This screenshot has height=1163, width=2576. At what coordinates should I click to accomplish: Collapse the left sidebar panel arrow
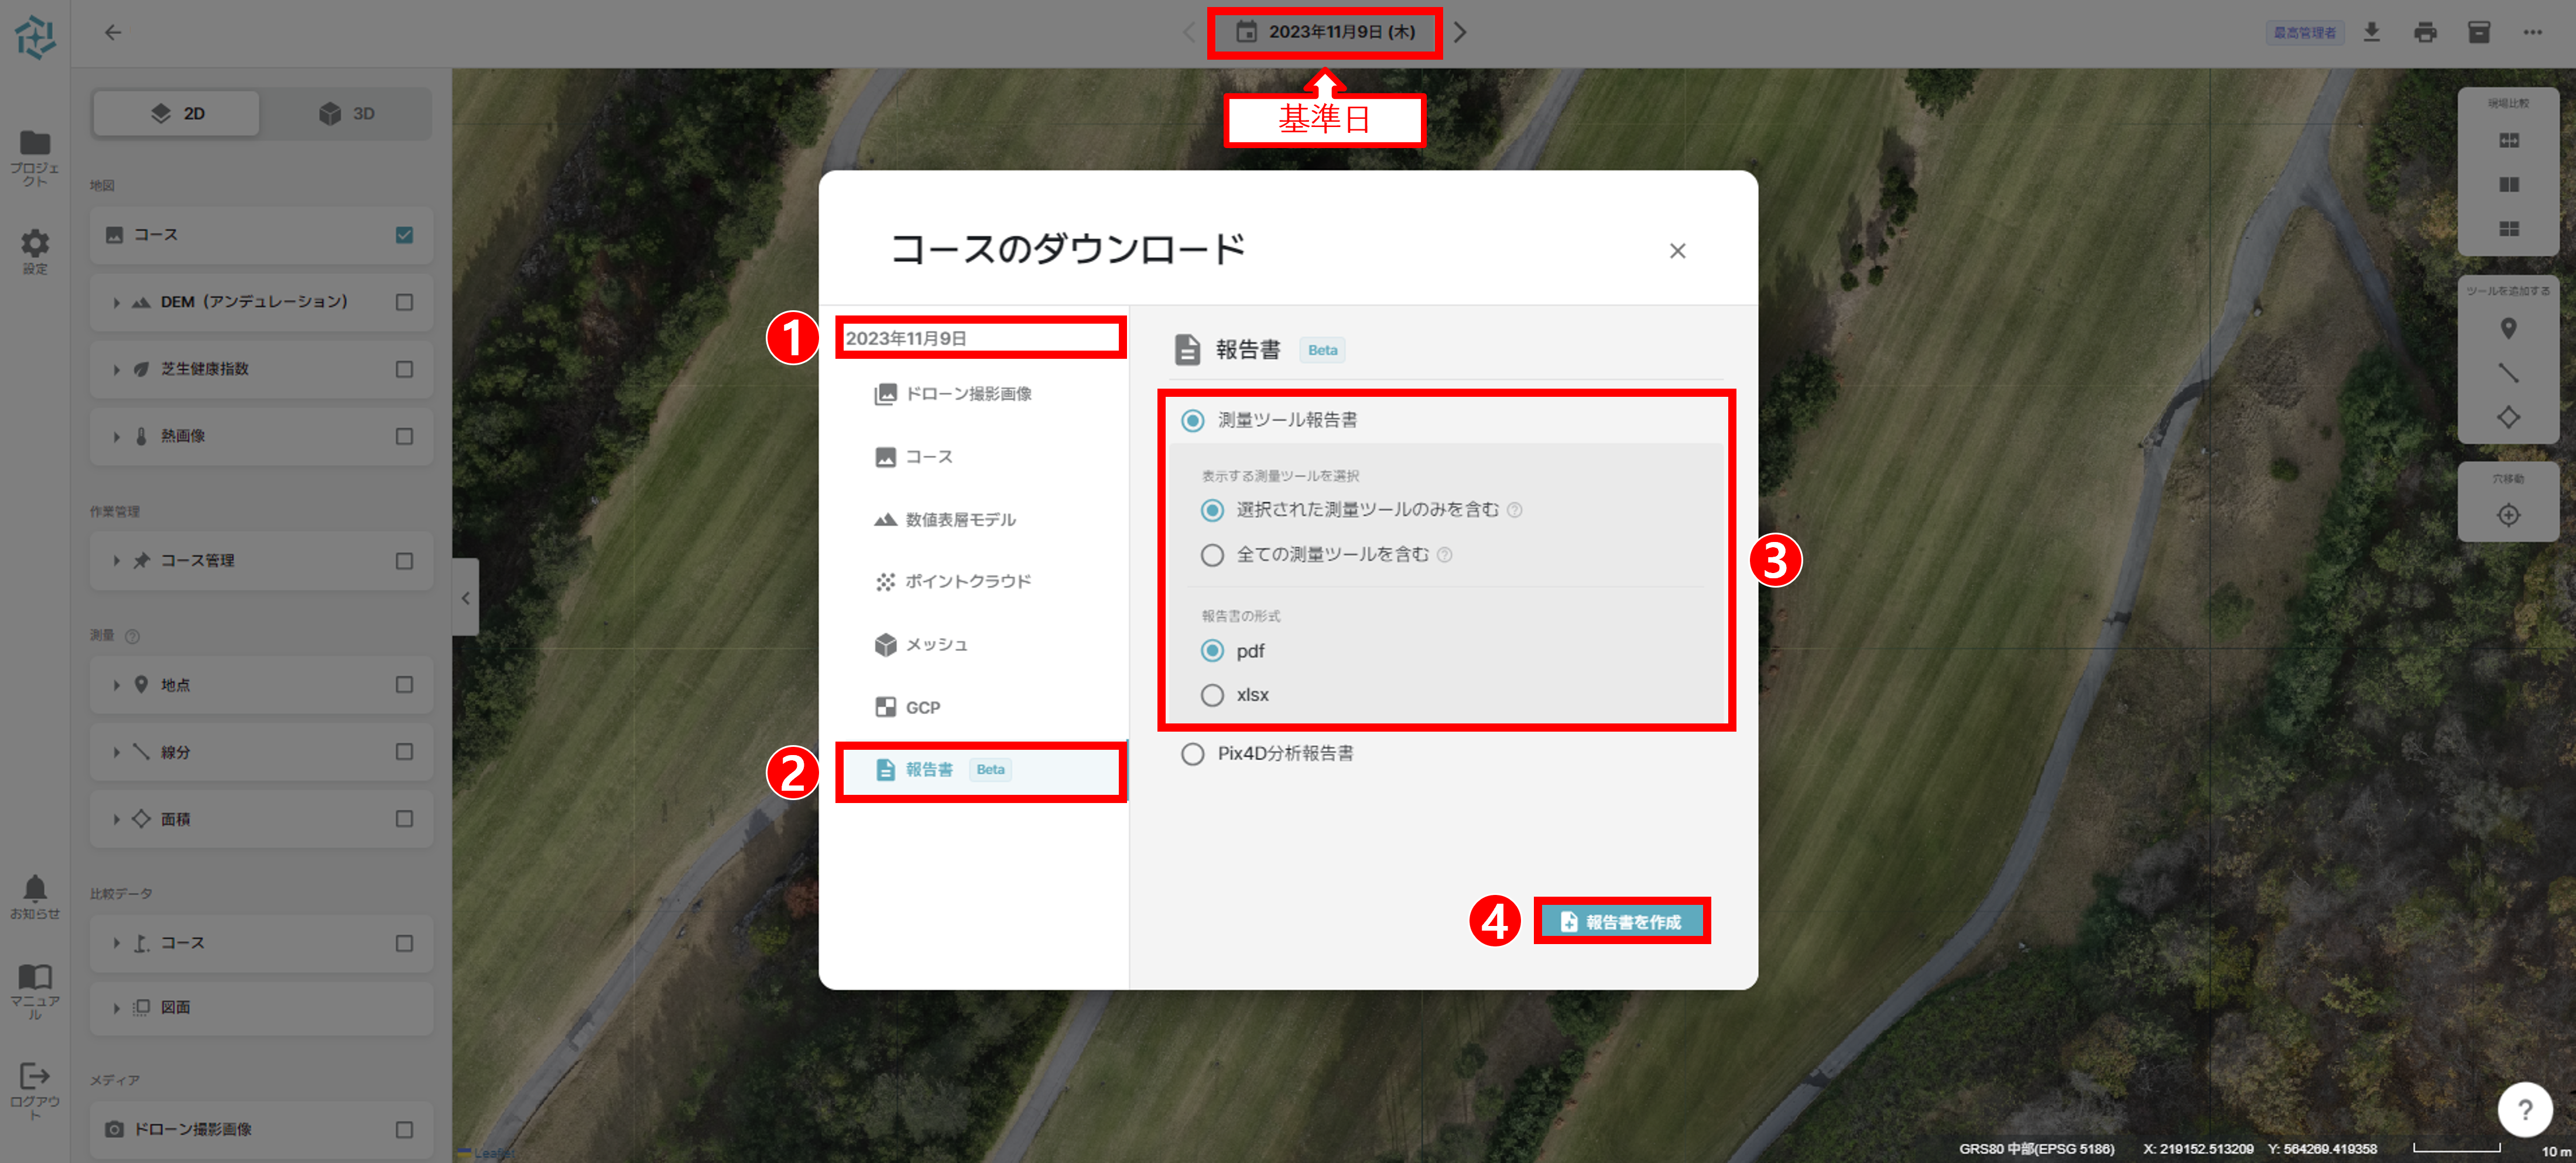[x=465, y=598]
